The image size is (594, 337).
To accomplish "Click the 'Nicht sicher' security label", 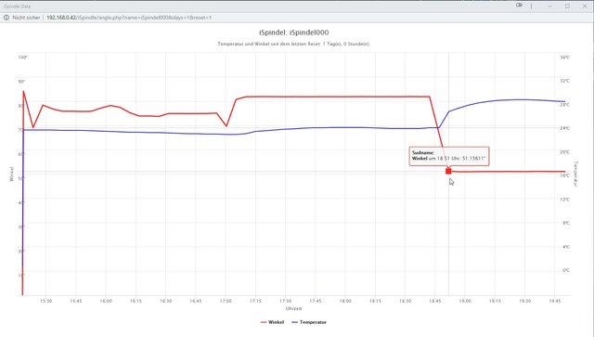I will pyautogui.click(x=26, y=18).
